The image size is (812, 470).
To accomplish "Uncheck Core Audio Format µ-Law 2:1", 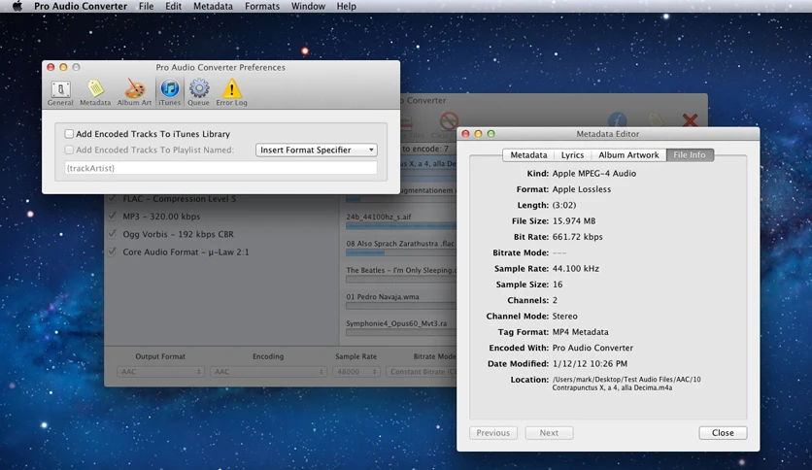I will tap(112, 252).
